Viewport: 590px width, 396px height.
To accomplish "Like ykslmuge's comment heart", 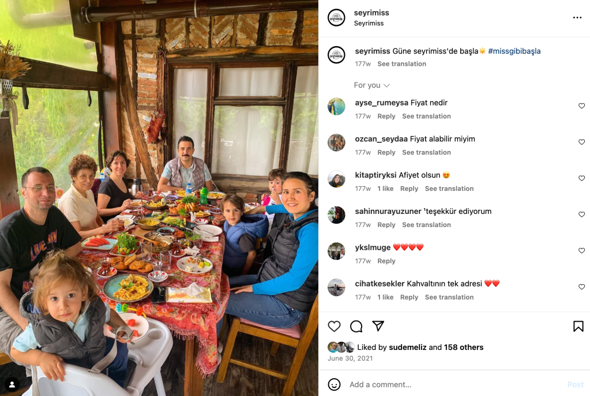I will click(x=581, y=251).
